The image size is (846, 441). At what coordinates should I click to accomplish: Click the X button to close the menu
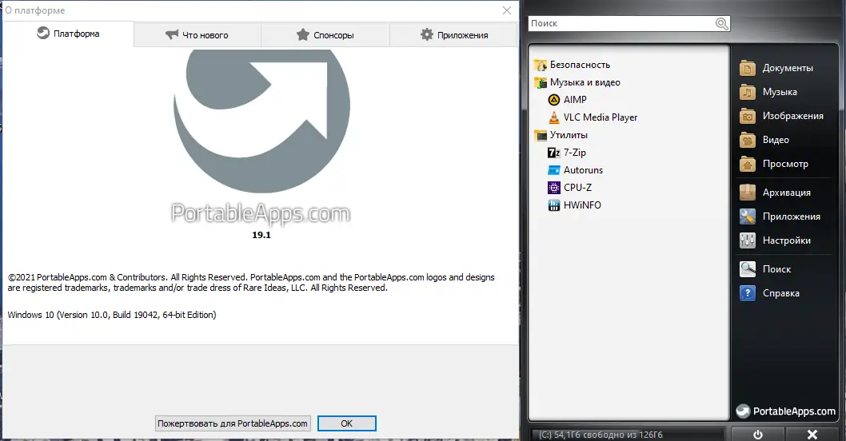812,434
